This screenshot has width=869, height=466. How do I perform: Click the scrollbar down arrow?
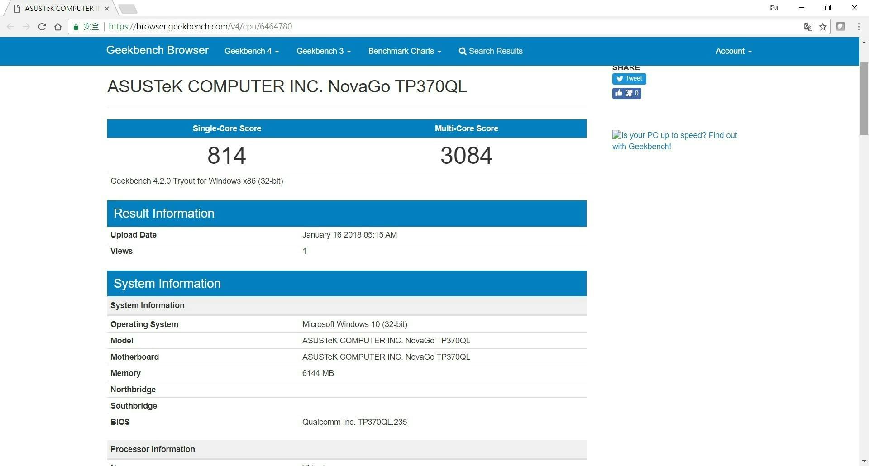coord(864,461)
